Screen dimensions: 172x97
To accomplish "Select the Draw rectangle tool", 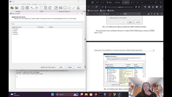I will pos(65,8).
